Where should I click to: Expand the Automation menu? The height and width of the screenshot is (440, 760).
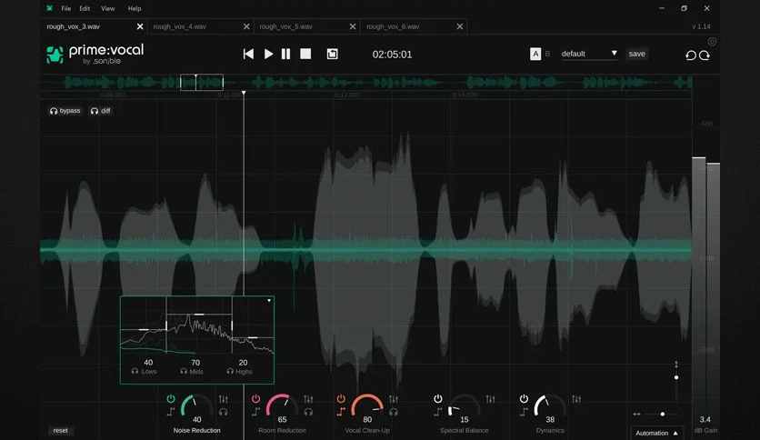656,433
